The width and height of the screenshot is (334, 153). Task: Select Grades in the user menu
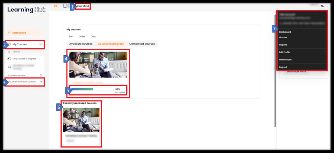[283, 37]
